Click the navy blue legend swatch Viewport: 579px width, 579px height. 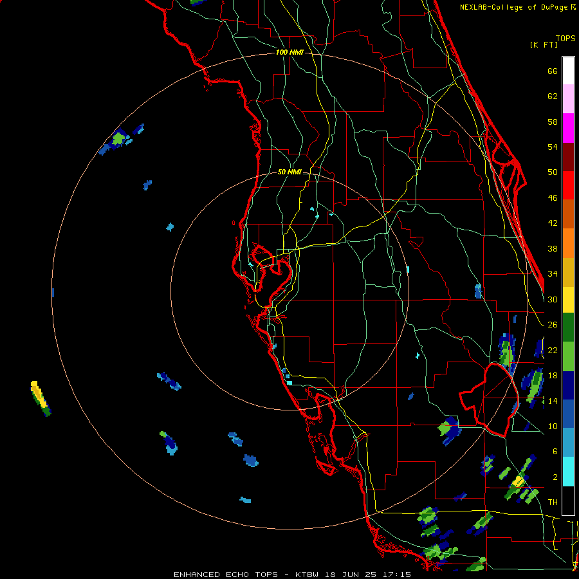(568, 385)
